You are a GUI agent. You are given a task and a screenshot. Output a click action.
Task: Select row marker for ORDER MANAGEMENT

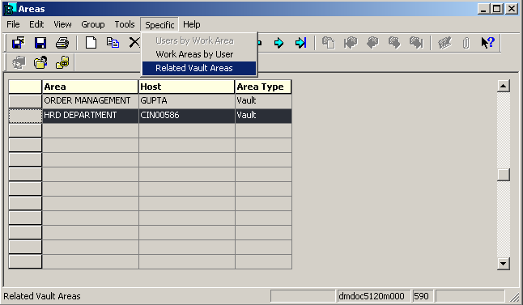point(25,101)
